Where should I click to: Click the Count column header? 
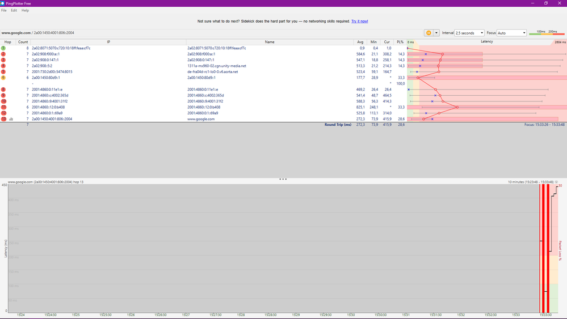click(23, 42)
